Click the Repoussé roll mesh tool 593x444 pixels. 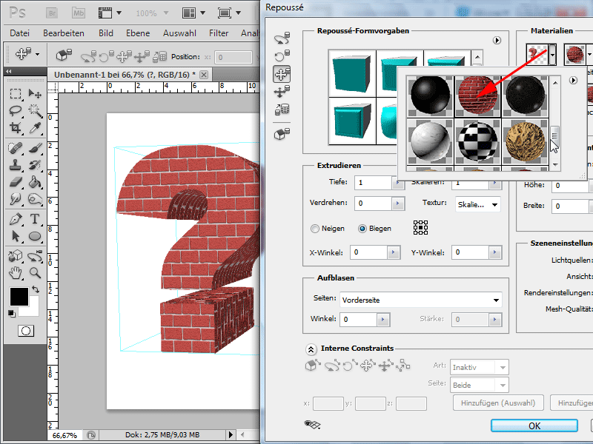(x=282, y=56)
